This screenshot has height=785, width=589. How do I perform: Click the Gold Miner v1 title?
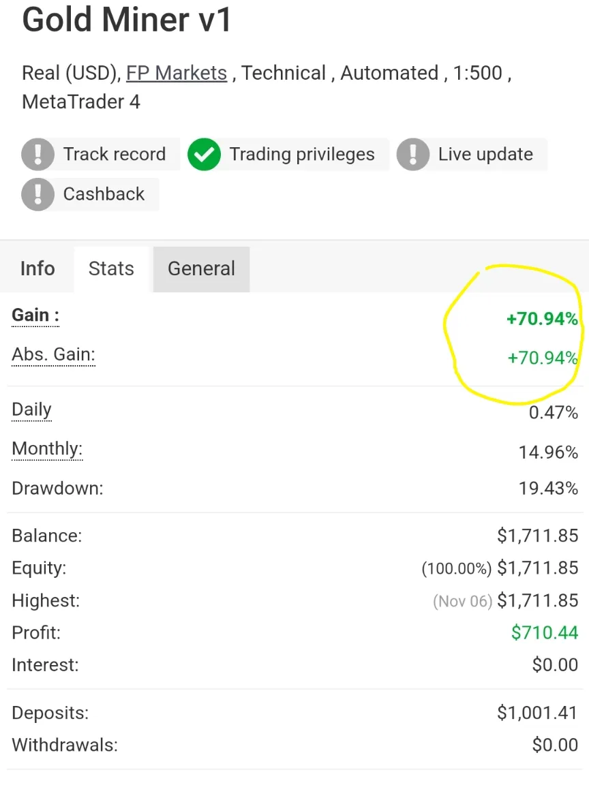(127, 20)
